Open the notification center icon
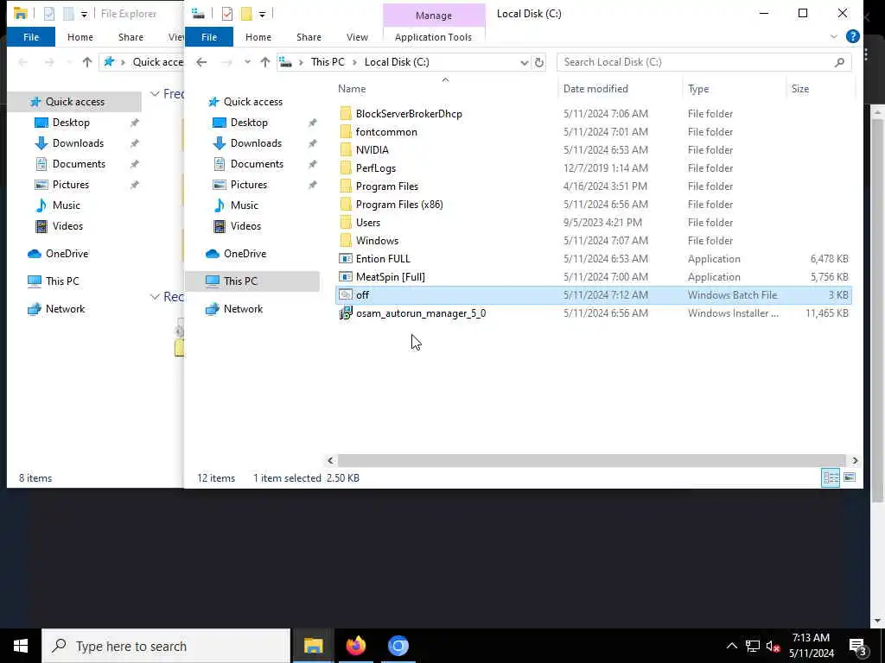Screen dimensions: 885x663 pyautogui.click(x=858, y=646)
